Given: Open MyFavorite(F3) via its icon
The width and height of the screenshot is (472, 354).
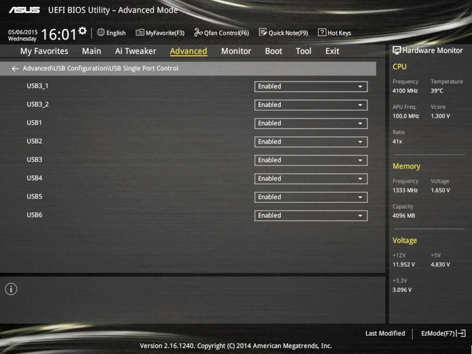Looking at the screenshot, I should (140, 32).
